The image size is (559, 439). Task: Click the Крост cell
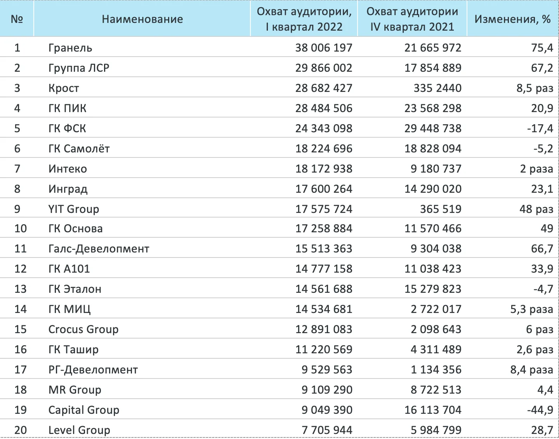(x=64, y=88)
